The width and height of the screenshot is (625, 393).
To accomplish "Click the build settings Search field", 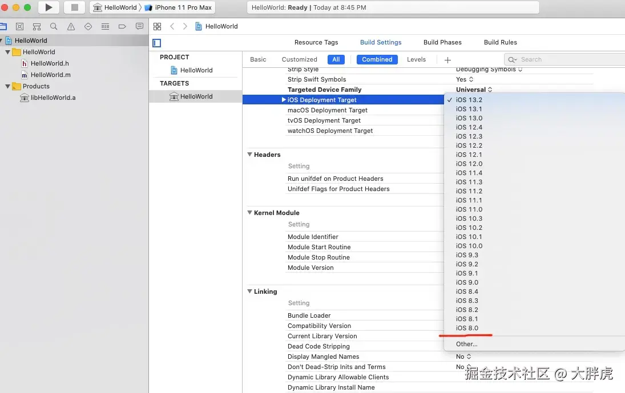I will pyautogui.click(x=564, y=59).
